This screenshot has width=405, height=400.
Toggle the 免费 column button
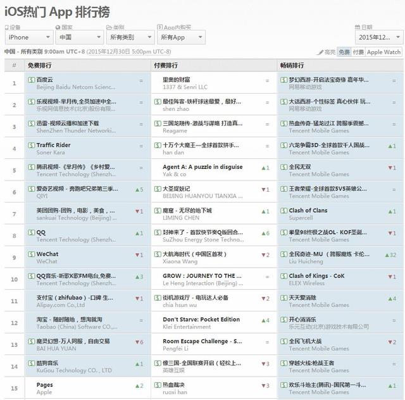(x=344, y=52)
